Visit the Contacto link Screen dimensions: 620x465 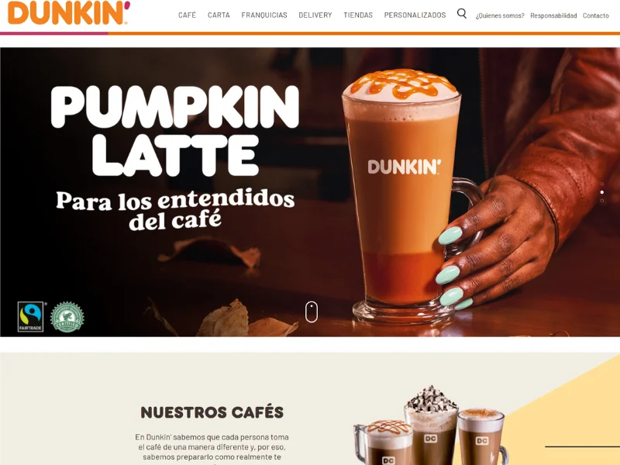(595, 15)
